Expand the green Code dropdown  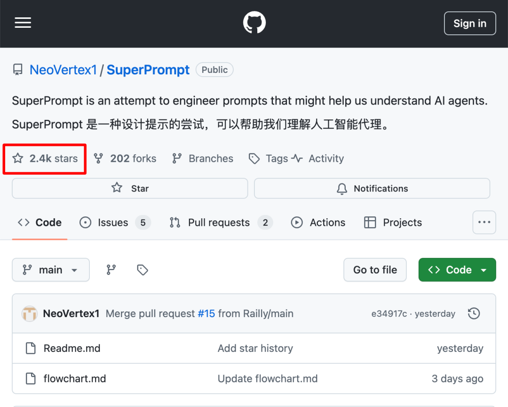(x=457, y=270)
